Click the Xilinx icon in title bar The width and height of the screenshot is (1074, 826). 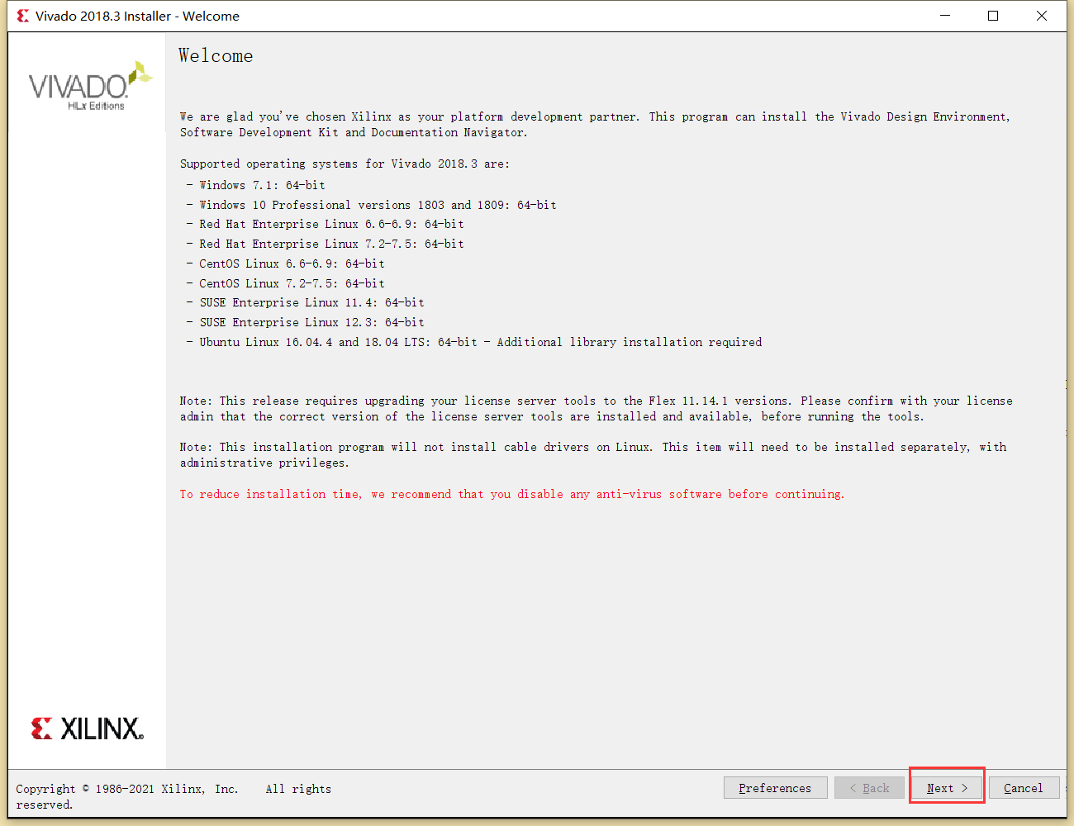point(23,16)
